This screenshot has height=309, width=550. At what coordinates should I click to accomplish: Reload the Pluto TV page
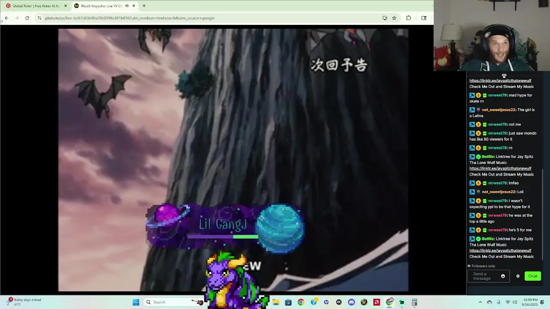tap(27, 18)
